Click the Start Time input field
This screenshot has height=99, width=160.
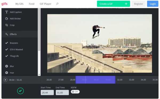click(x=47, y=93)
